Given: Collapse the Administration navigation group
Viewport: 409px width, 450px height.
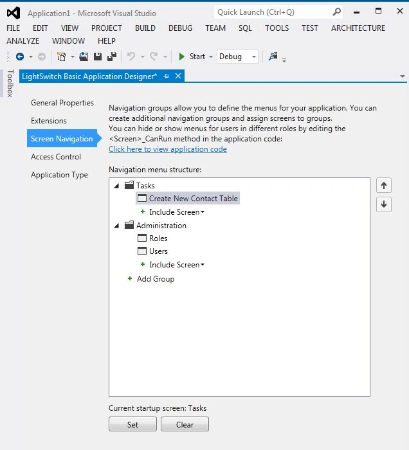Looking at the screenshot, I should (116, 226).
